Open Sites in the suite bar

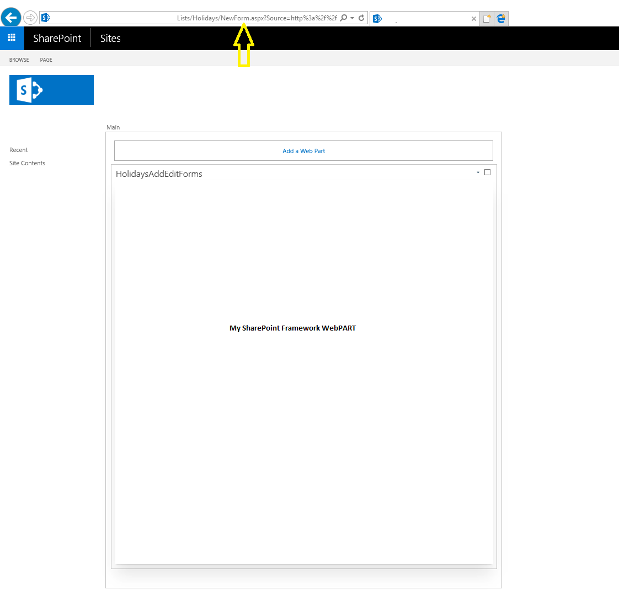point(110,38)
